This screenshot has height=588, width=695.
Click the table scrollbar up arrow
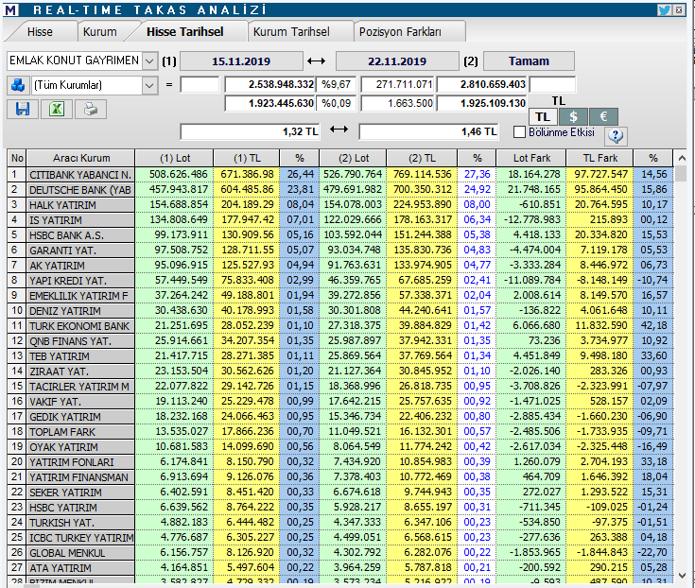682,158
